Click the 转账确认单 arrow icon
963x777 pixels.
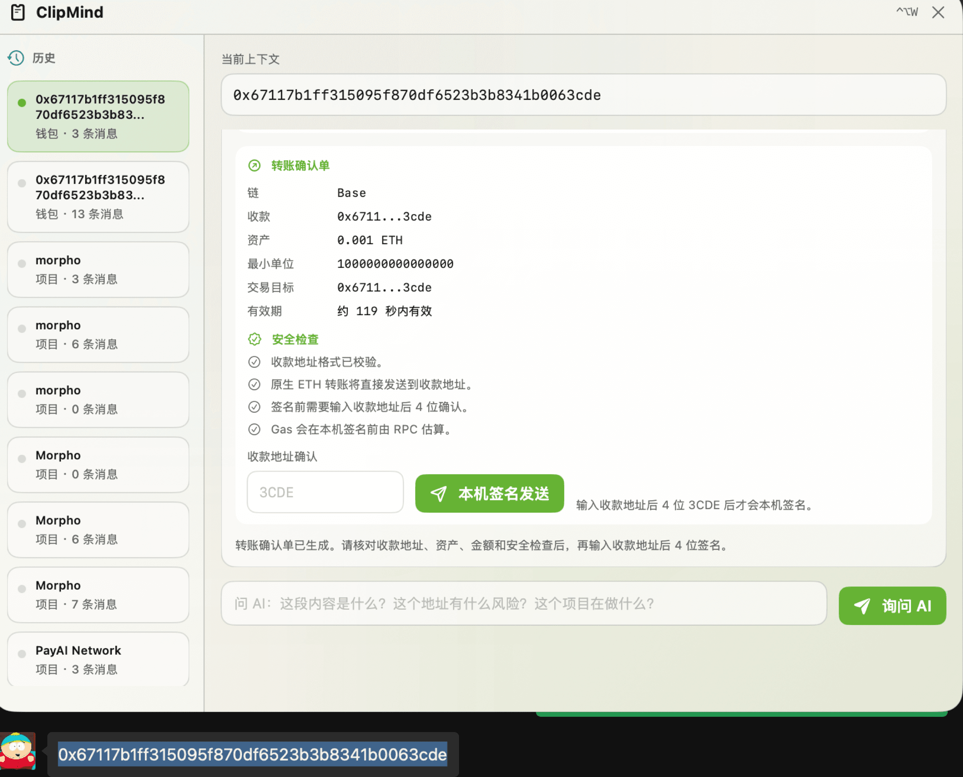[254, 166]
